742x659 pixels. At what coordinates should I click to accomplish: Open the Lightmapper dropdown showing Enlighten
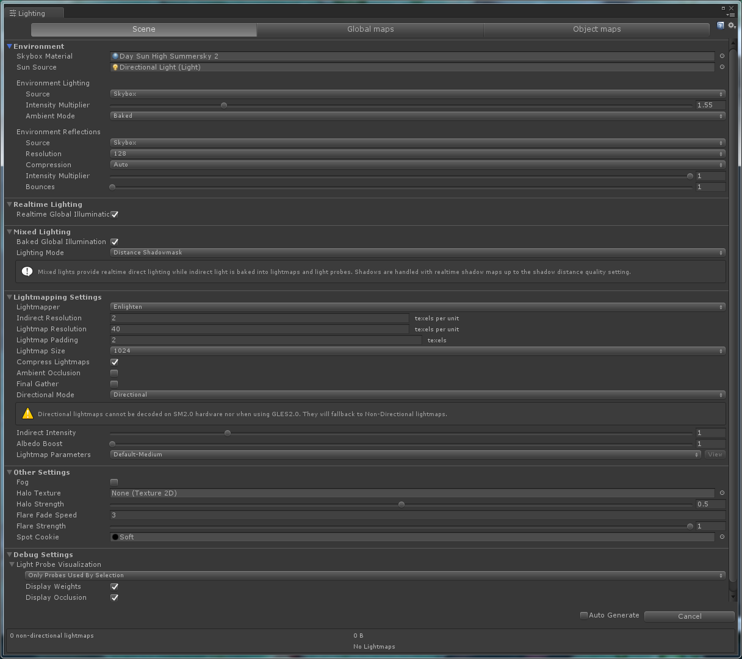point(417,307)
